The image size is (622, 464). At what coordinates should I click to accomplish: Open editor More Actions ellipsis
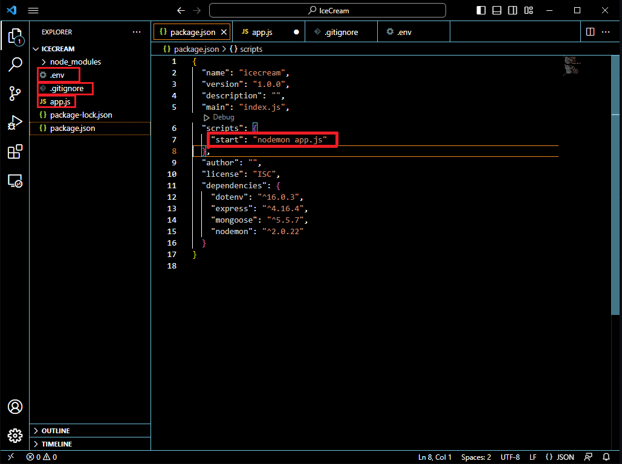point(606,31)
